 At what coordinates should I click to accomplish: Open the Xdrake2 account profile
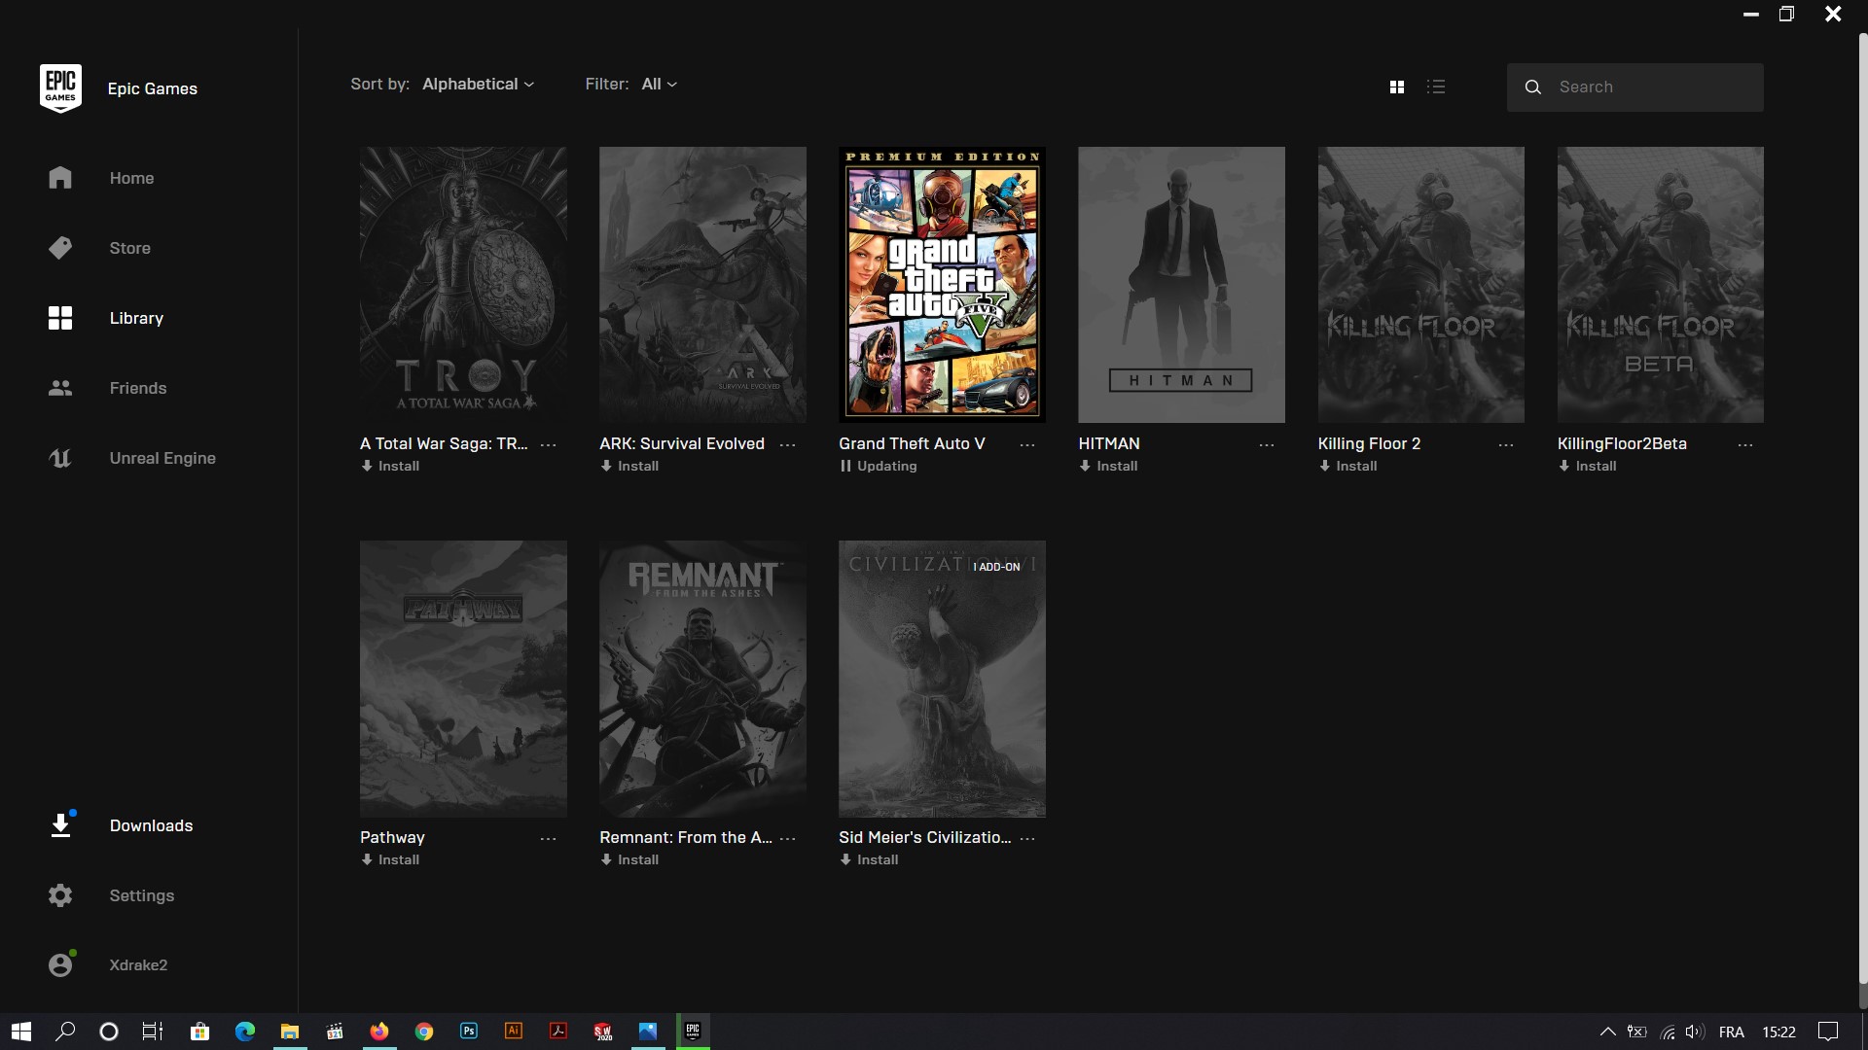137,964
